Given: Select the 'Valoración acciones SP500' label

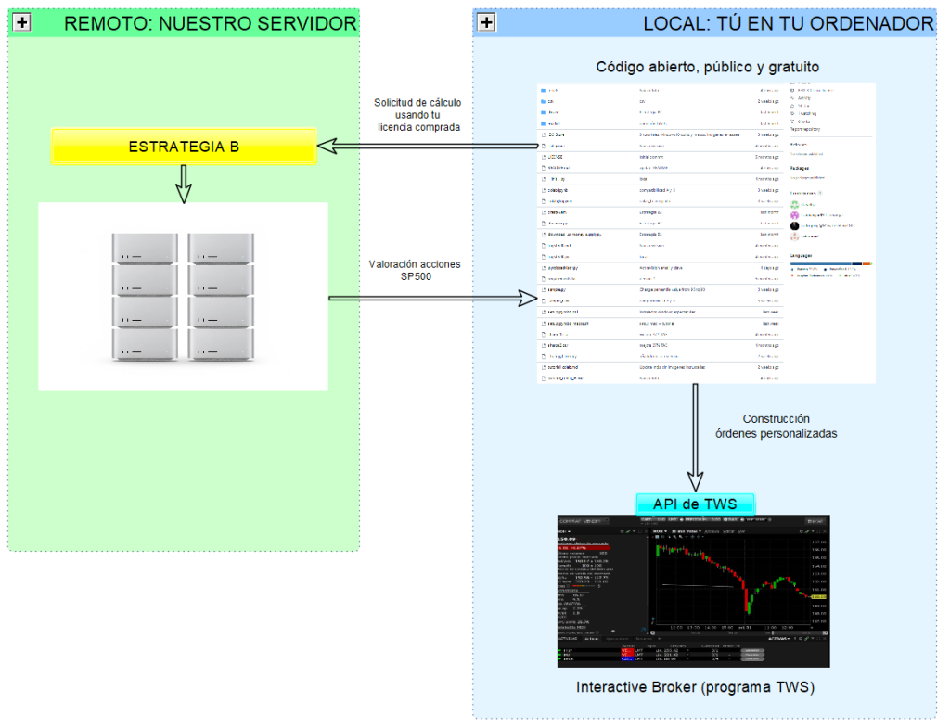Looking at the screenshot, I should [415, 271].
